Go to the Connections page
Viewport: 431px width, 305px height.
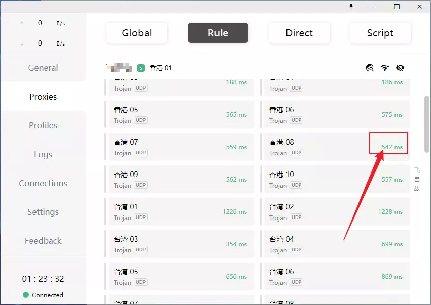[43, 183]
